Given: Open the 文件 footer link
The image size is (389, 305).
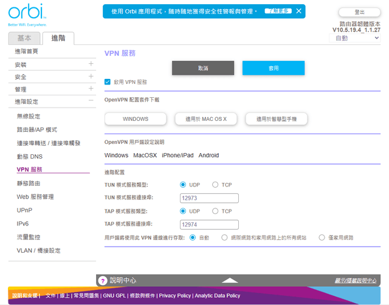Looking at the screenshot, I should (50, 295).
